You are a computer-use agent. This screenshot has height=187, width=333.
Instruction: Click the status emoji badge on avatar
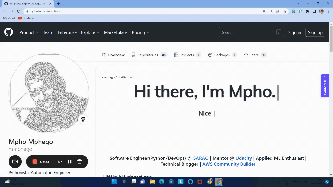point(83,119)
